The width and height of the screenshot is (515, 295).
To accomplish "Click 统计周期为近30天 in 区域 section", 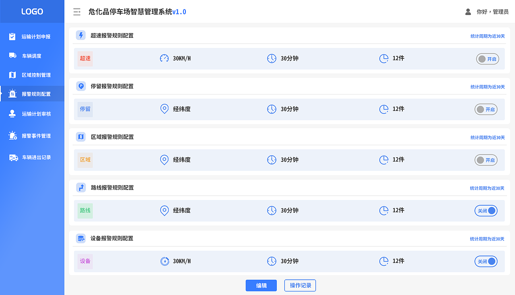I will click(488, 138).
